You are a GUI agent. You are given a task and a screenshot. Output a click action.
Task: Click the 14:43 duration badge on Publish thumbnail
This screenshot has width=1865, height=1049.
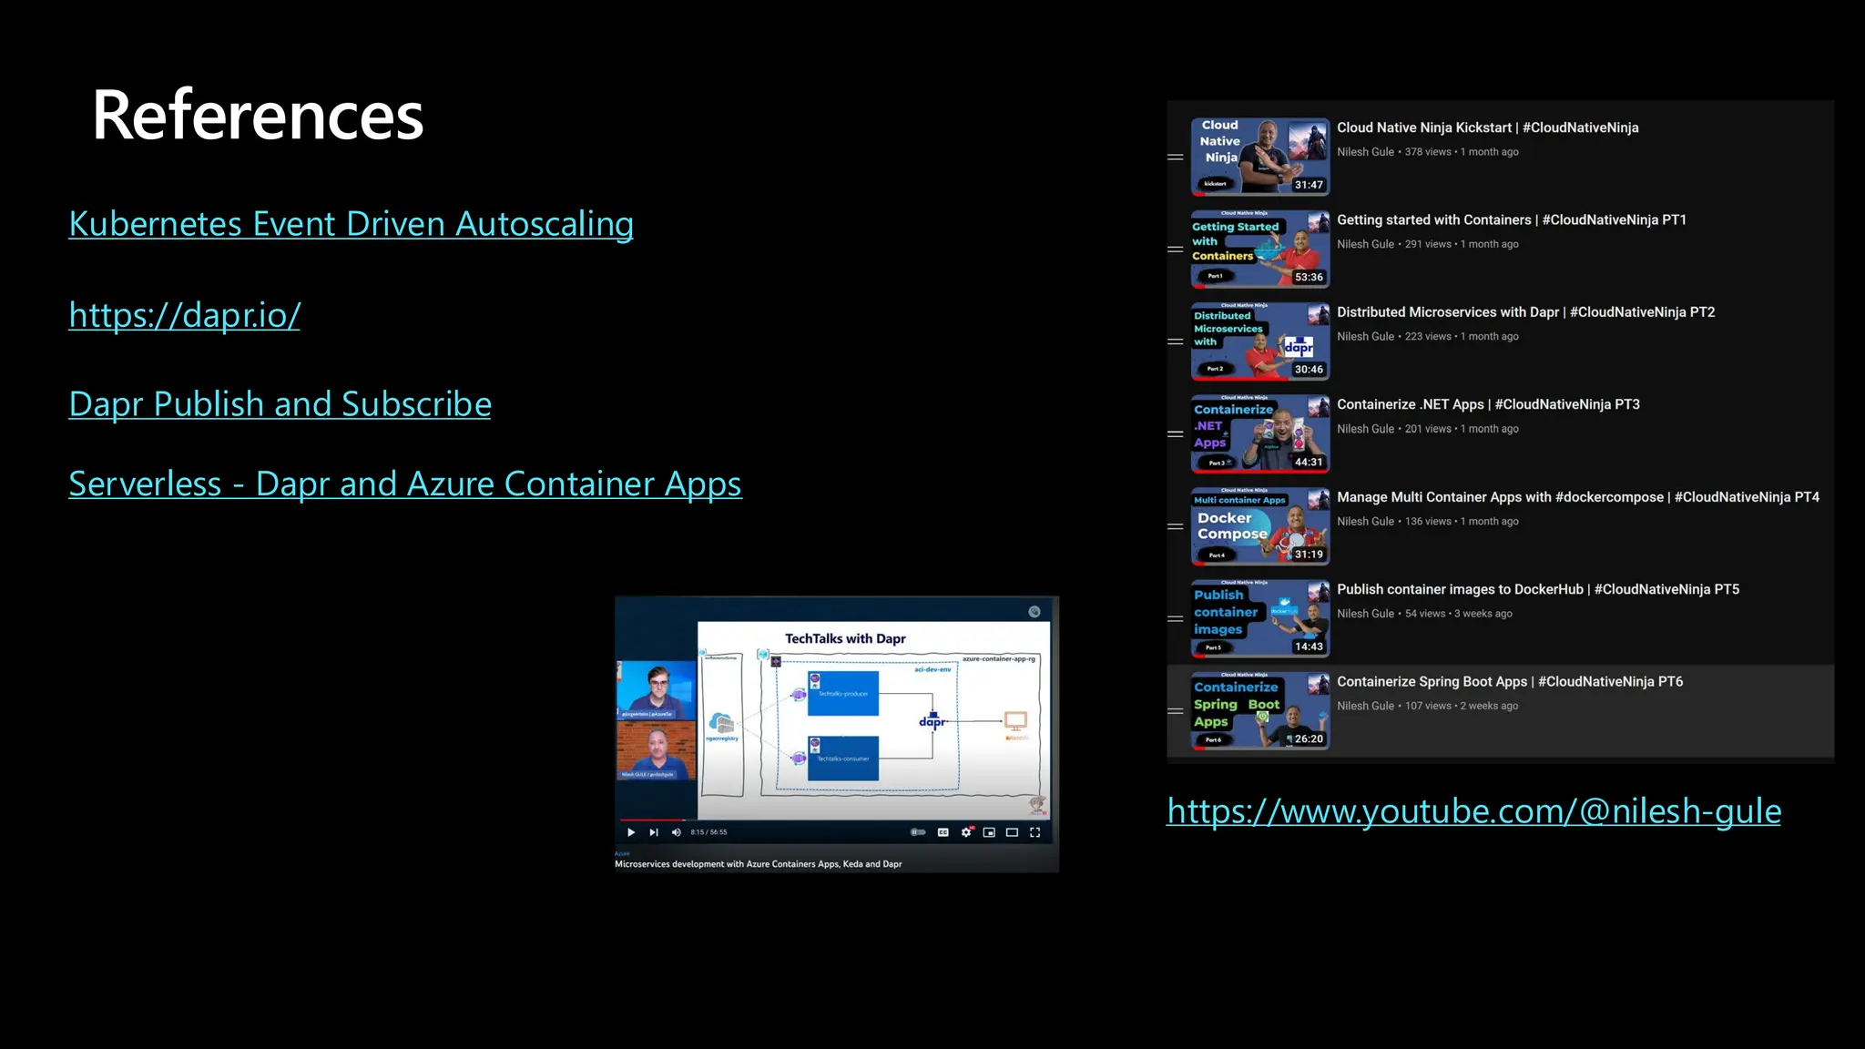pyautogui.click(x=1309, y=647)
